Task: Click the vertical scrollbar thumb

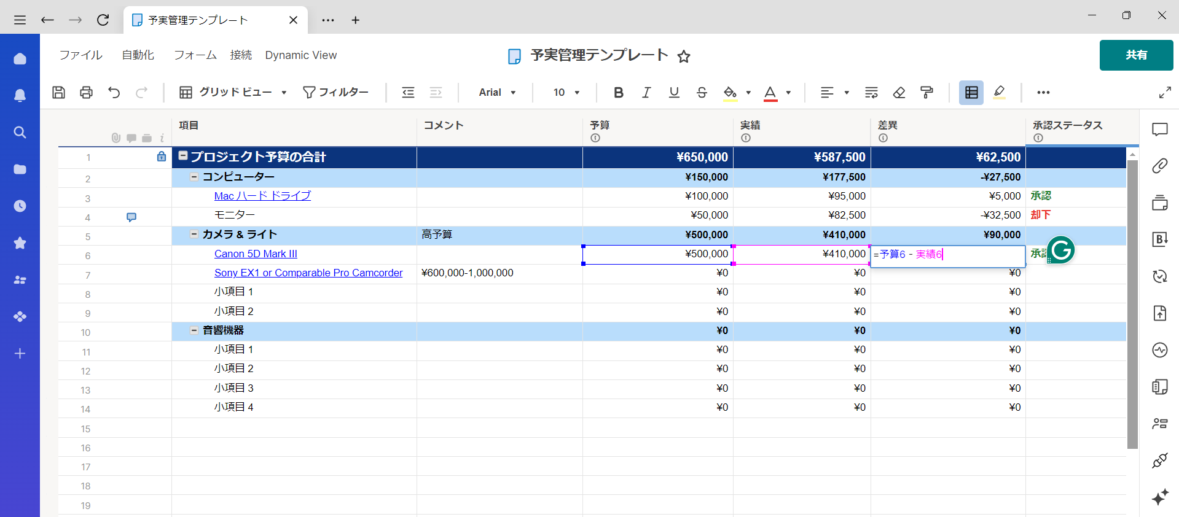Action: coord(1132,304)
